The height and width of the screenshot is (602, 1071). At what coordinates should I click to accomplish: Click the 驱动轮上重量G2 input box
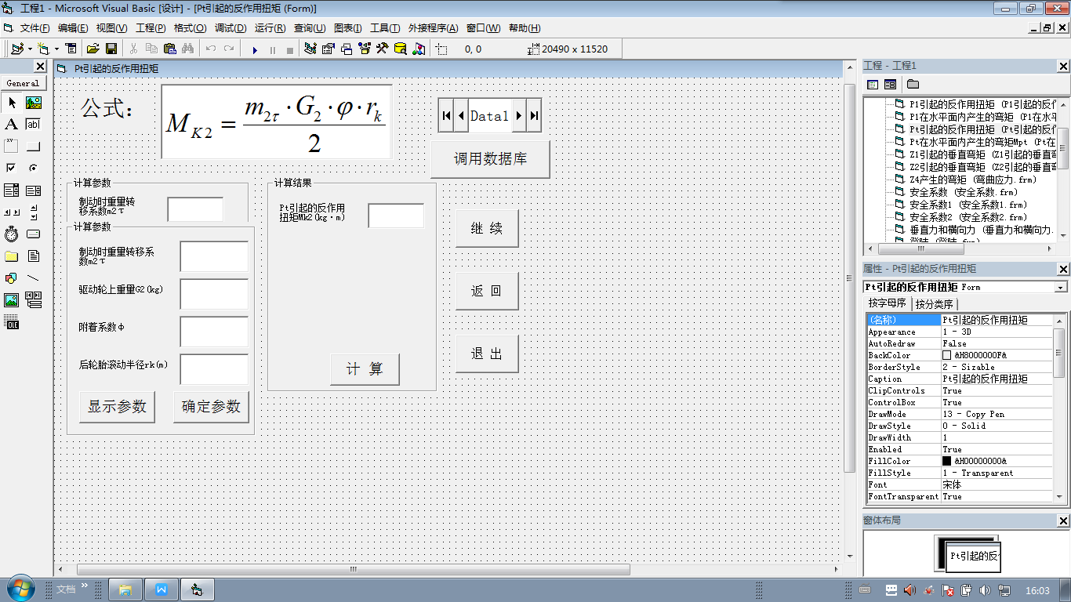tap(214, 294)
